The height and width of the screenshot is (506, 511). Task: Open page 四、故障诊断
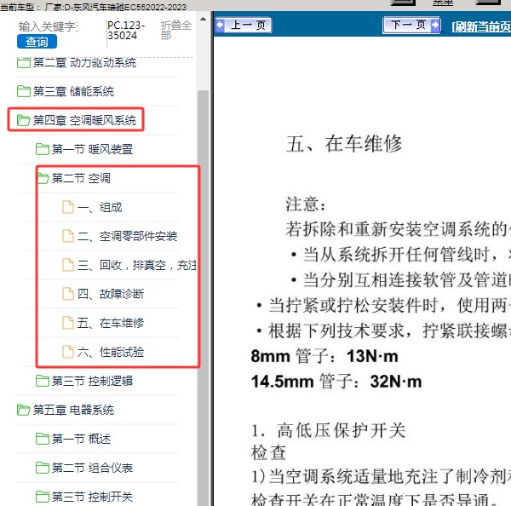click(111, 294)
